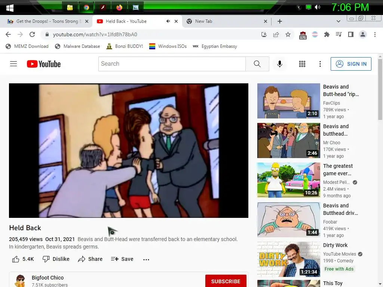Open the Chrome profile avatar

tap(363, 34)
